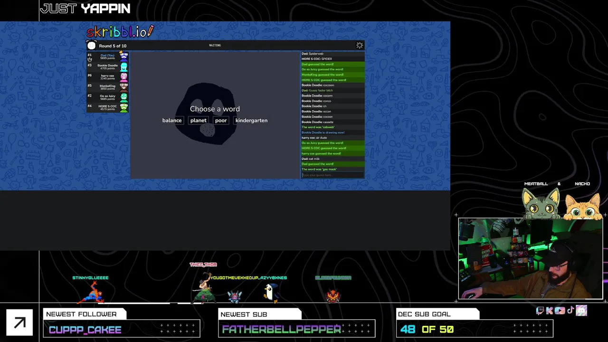Click the "DEC SUB GOAL" label
Image resolution: width=608 pixels, height=342 pixels.
pos(424,314)
